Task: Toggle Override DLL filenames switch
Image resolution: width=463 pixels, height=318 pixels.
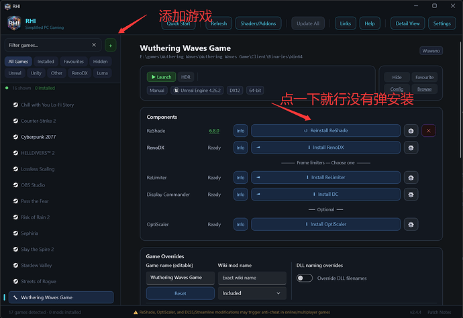Action: [305, 278]
